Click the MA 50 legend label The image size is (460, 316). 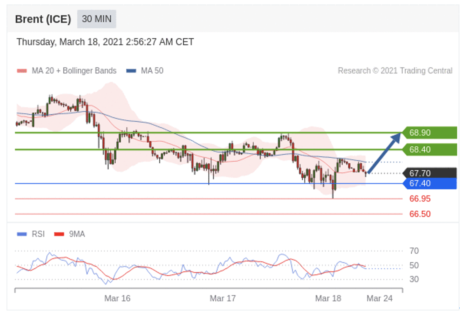pos(152,71)
